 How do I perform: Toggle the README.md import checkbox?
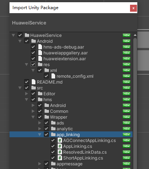click(x=27, y=82)
